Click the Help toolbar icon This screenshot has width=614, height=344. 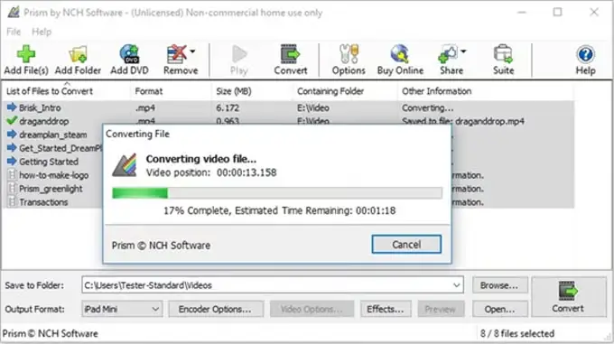pyautogui.click(x=585, y=60)
